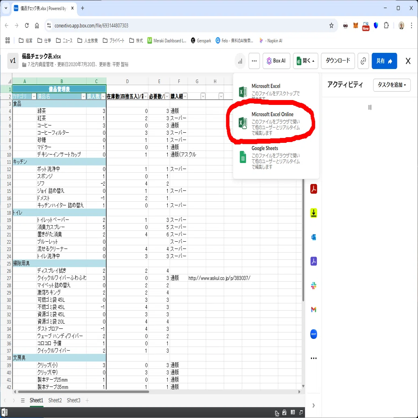The height and width of the screenshot is (418, 418).
Task: Click the yellow download integration icon
Action: (x=314, y=213)
